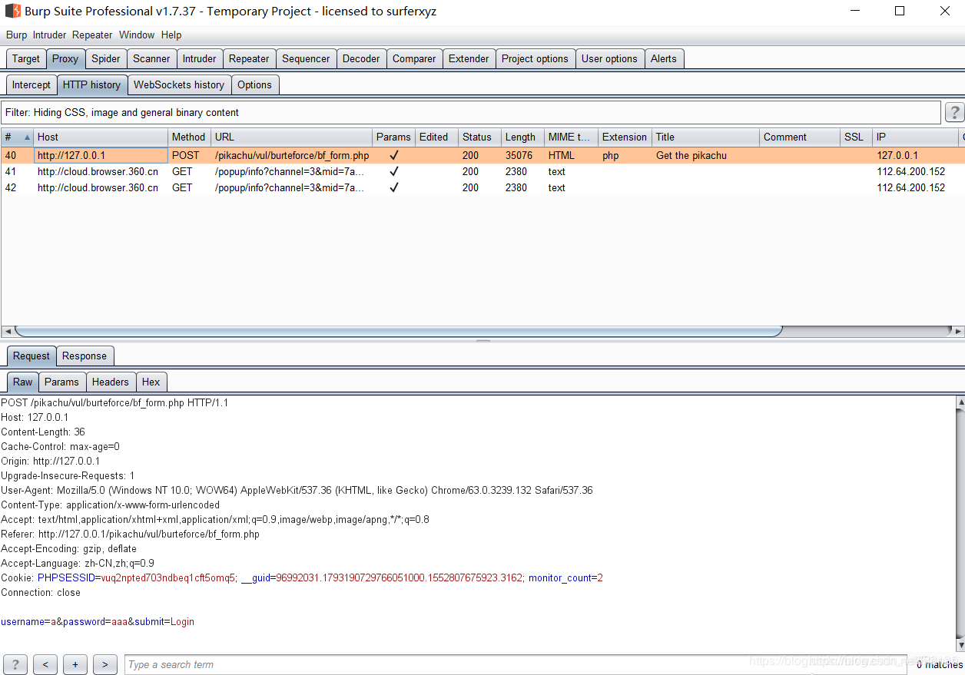Sort by the URL column header
This screenshot has height=675, width=965.
click(291, 137)
